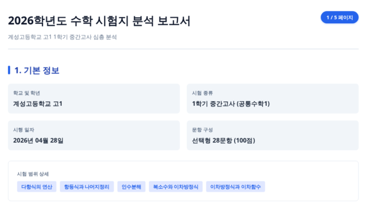Image resolution: width=367 pixels, height=208 pixels.
Task: Click the "시험 종류" field label
Action: tap(203, 93)
